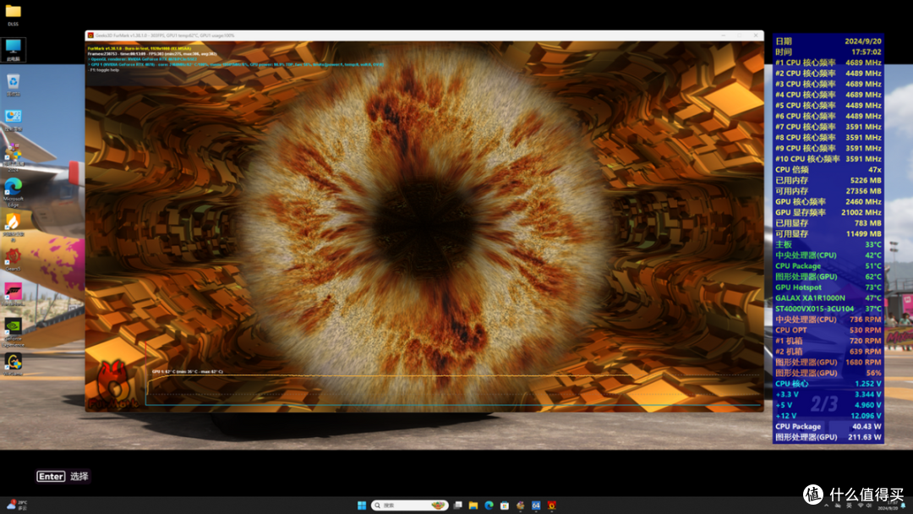
Task: Open the DLSS folder on desktop
Action: [13, 14]
